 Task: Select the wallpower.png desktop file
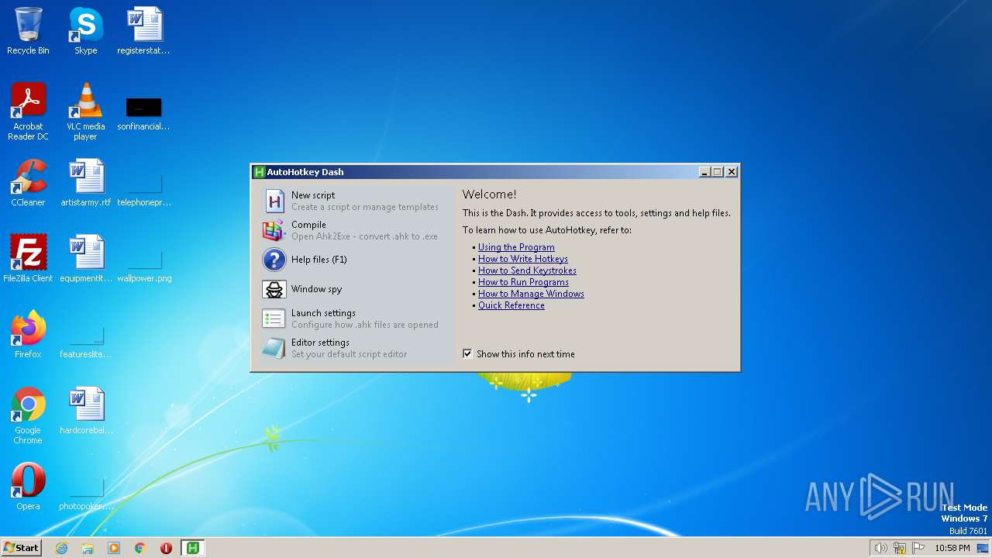144,267
